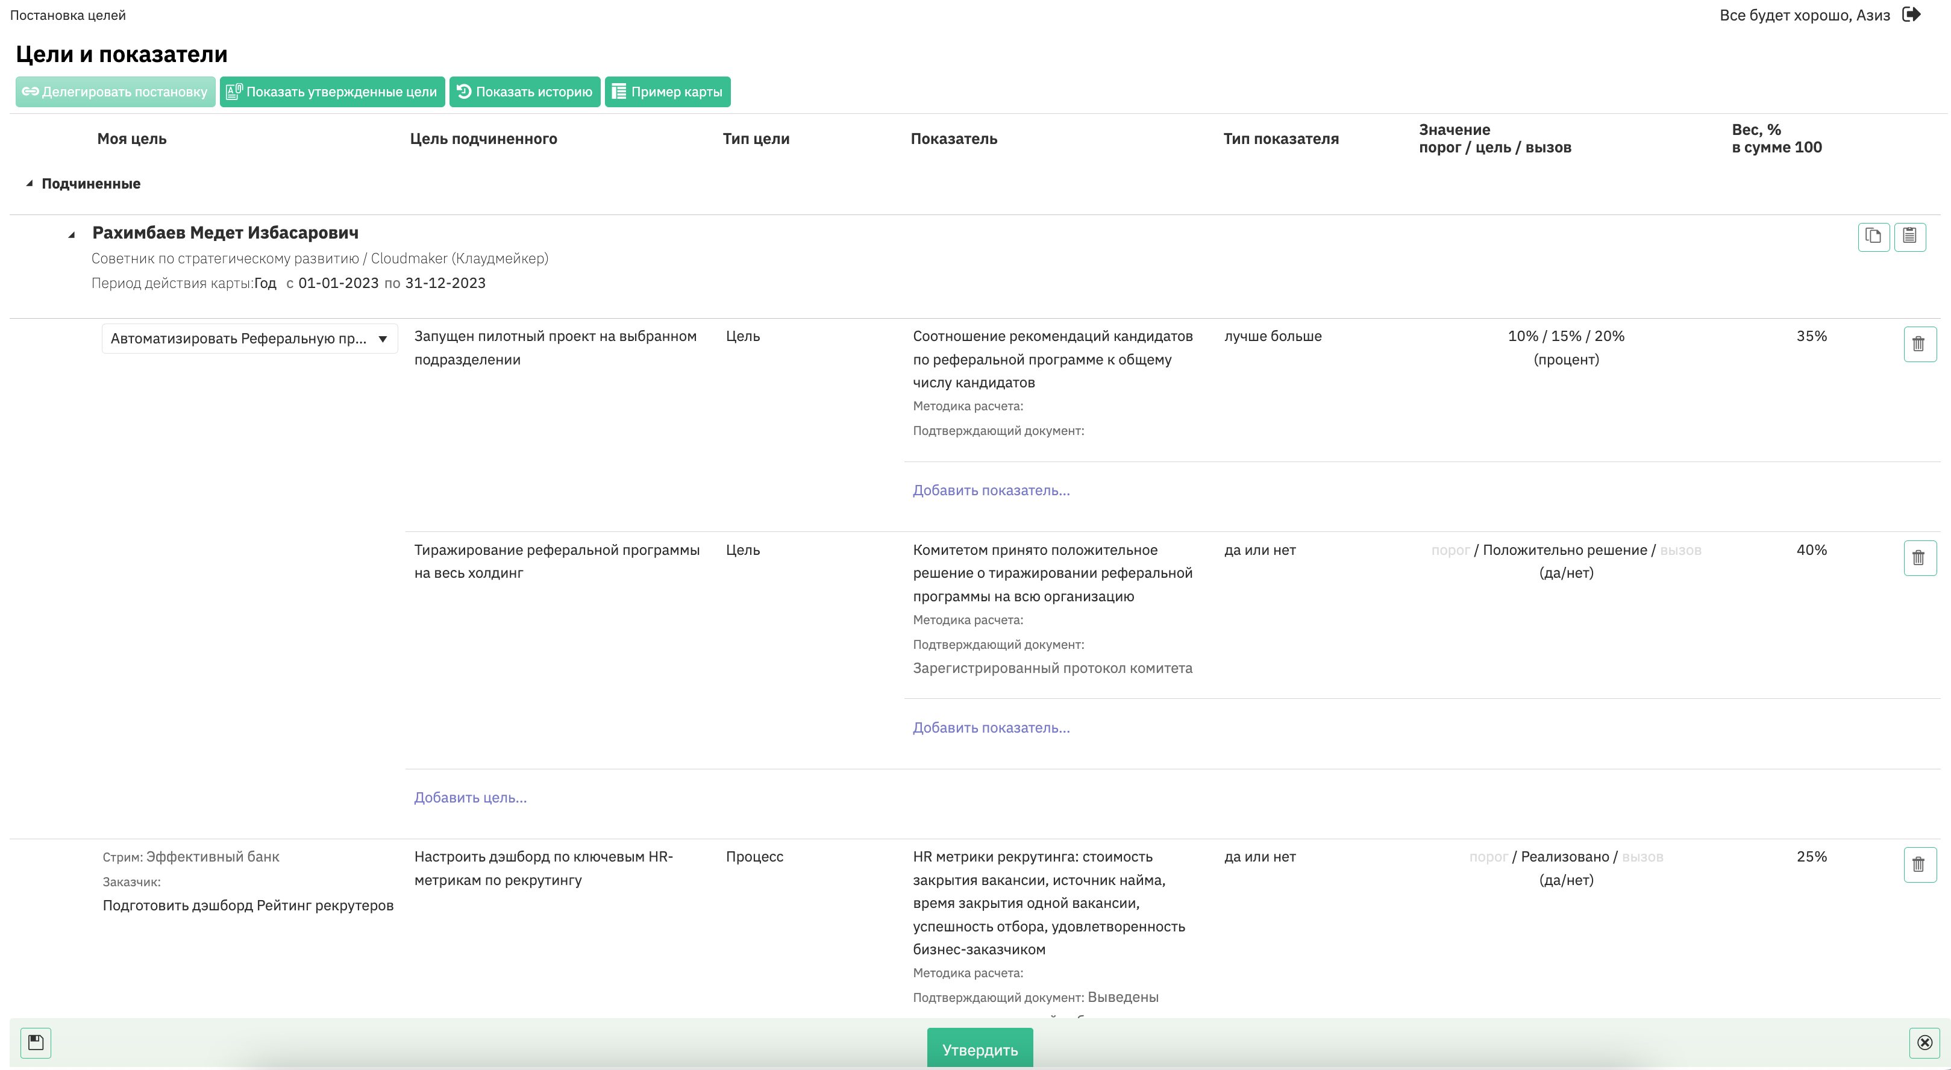Click the 25% weight value
1951x1070 pixels.
(1811, 857)
